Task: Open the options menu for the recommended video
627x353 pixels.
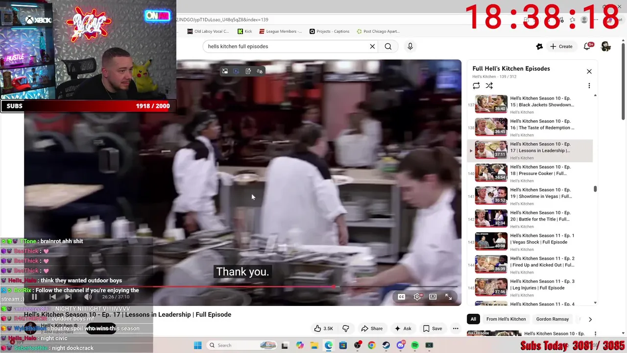Action: (x=595, y=334)
